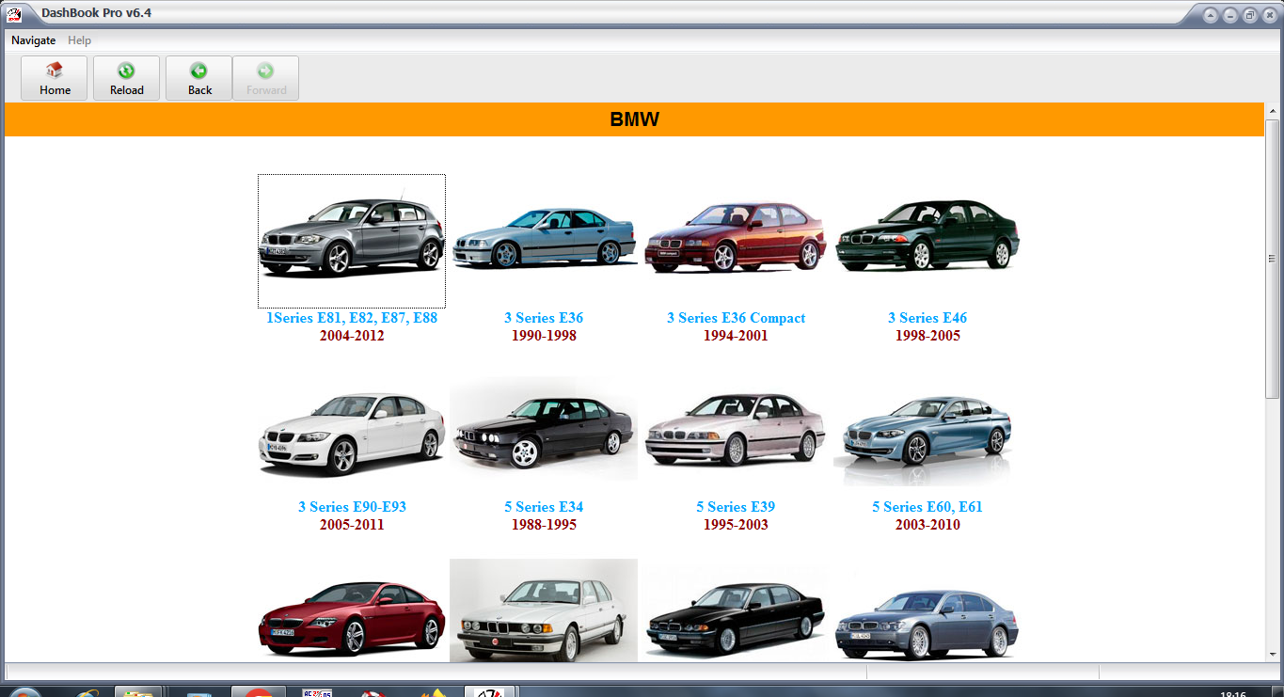Click the 1994-2001 year range text
This screenshot has width=1284, height=697.
pos(736,336)
